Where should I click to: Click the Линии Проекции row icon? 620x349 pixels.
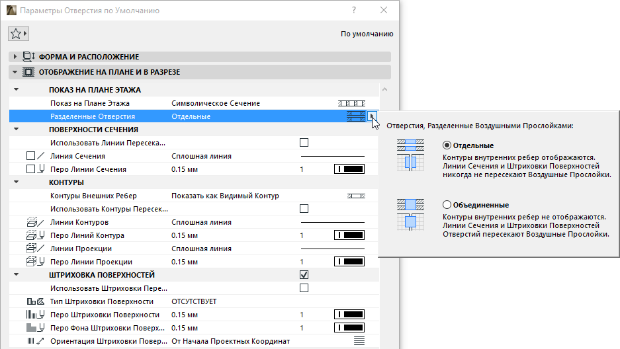click(x=35, y=249)
